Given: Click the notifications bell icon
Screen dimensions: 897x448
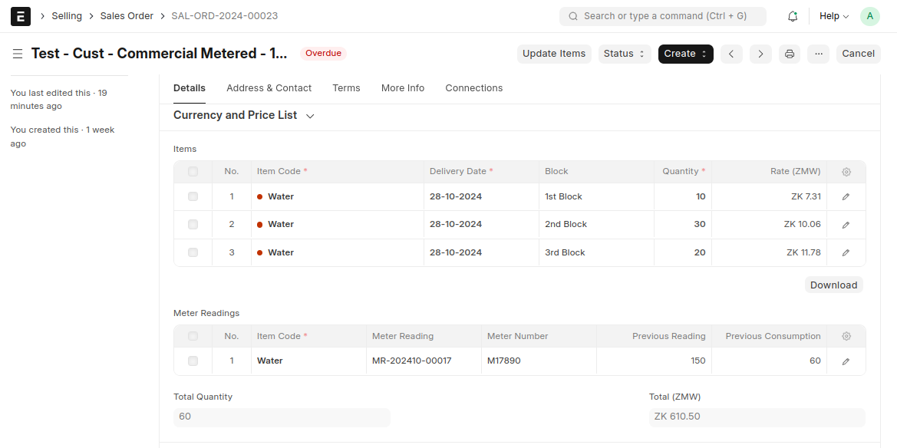Looking at the screenshot, I should [793, 16].
